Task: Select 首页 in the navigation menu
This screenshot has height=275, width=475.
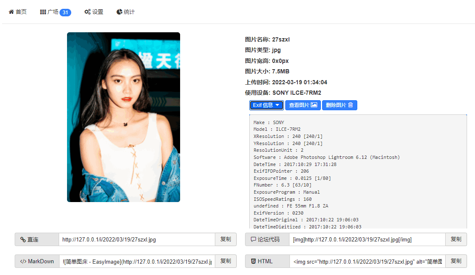Action: click(18, 12)
